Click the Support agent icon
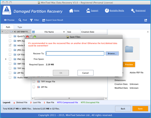 (88, 10)
